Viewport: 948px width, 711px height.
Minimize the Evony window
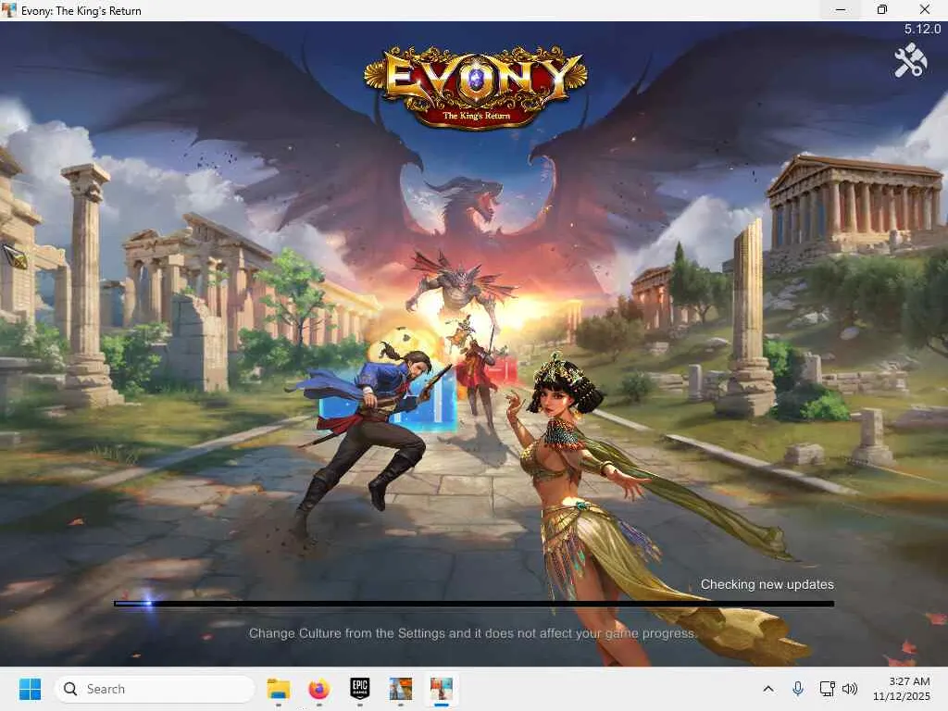tap(841, 9)
